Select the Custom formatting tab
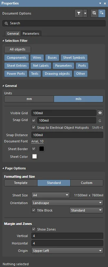Screen dimensions: 108x267 click(87, 183)
